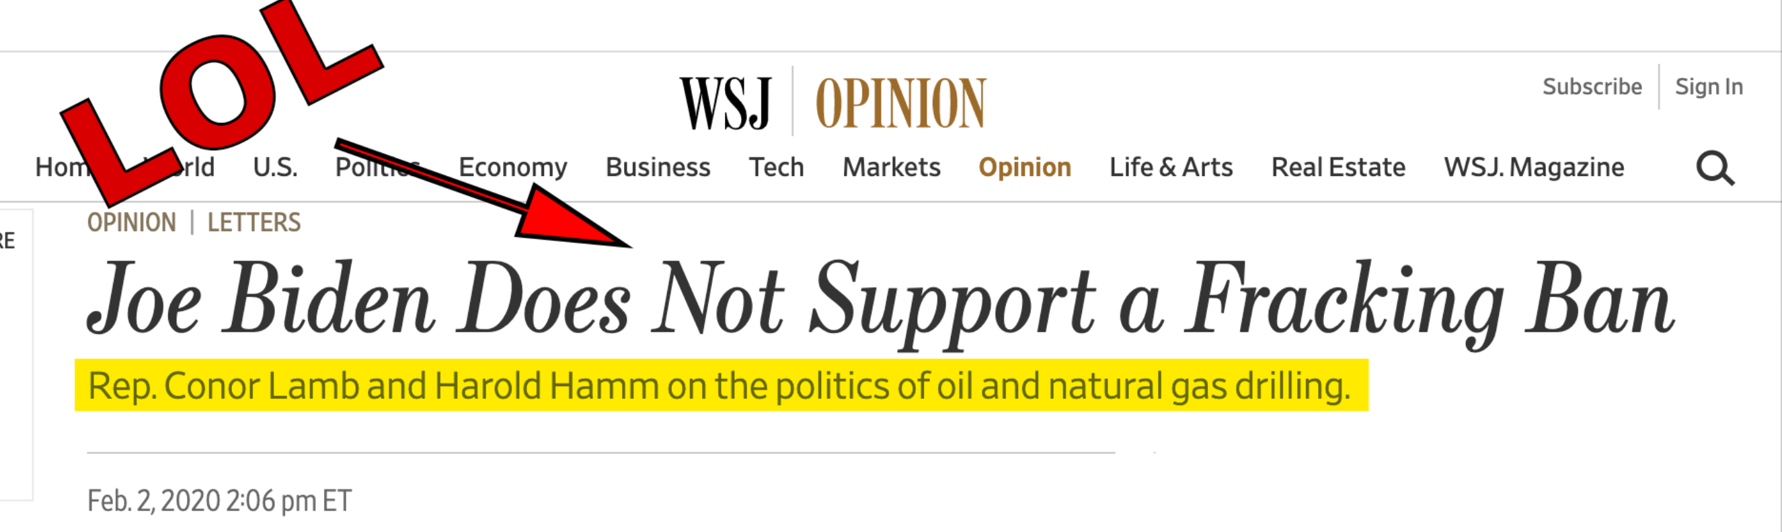Click the search magnifier icon
The image size is (1782, 532).
click(1714, 168)
